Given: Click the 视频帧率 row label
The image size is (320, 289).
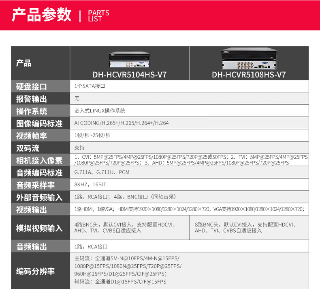Looking at the screenshot, I should [x=32, y=136].
